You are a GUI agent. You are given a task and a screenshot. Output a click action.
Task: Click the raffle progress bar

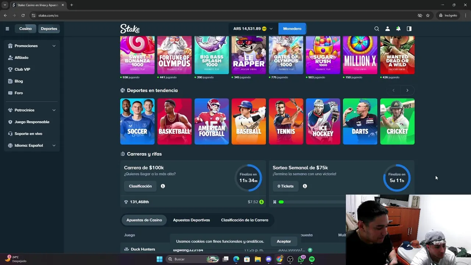coord(312,202)
